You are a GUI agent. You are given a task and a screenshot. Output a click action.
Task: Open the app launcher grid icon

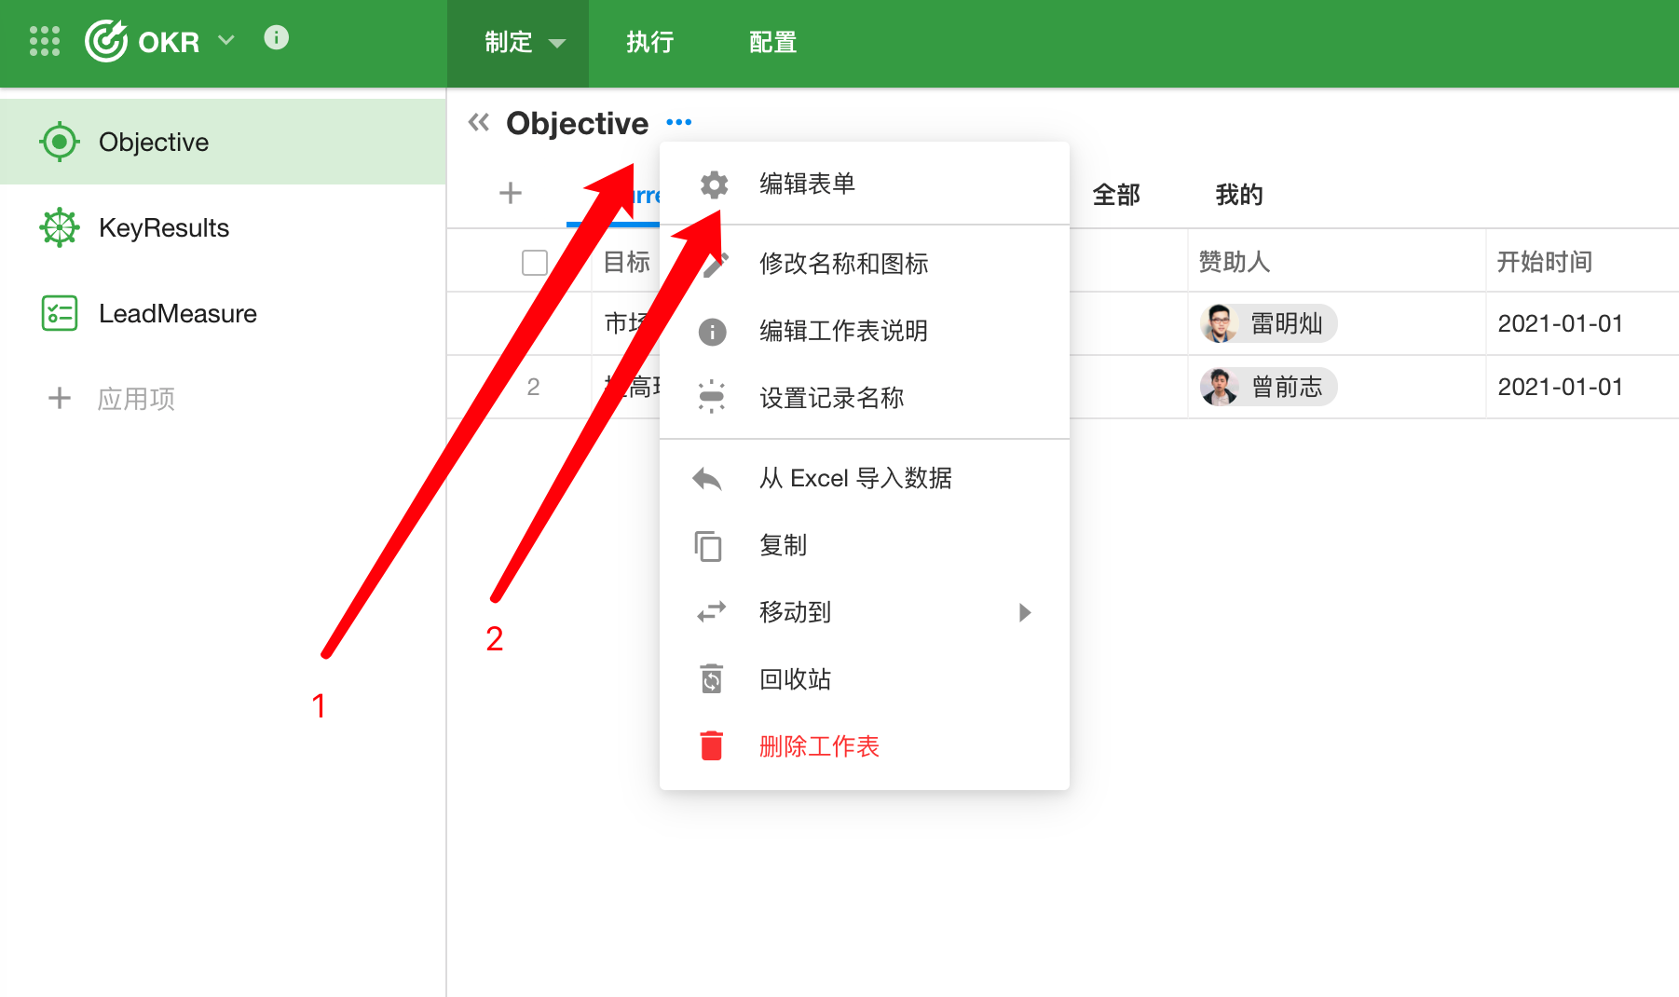(x=45, y=41)
